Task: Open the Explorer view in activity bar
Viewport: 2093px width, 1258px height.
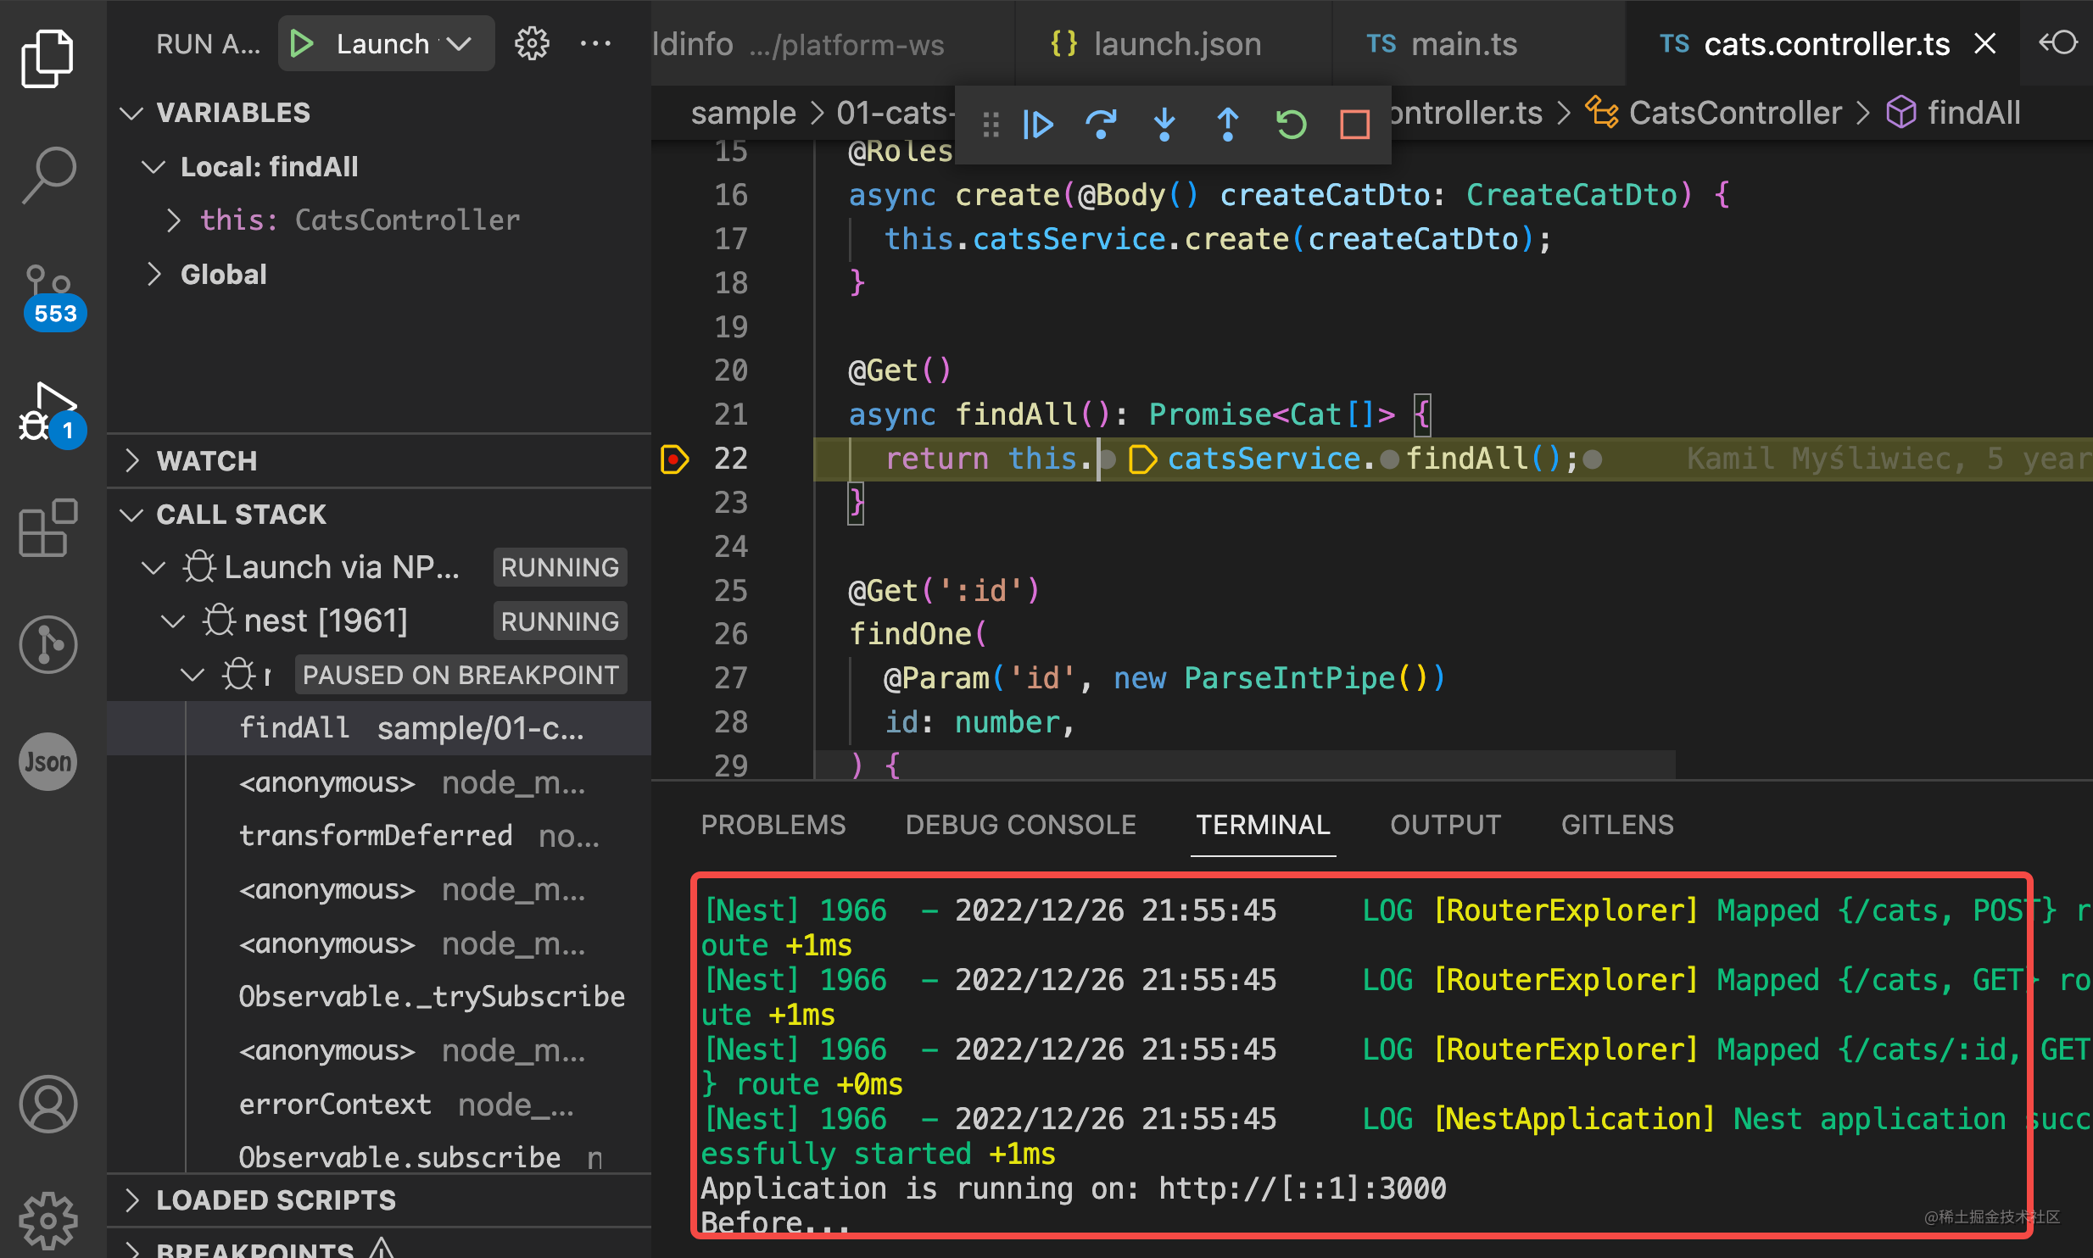Action: click(x=47, y=58)
